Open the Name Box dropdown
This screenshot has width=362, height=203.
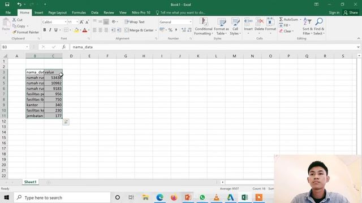coord(27,47)
